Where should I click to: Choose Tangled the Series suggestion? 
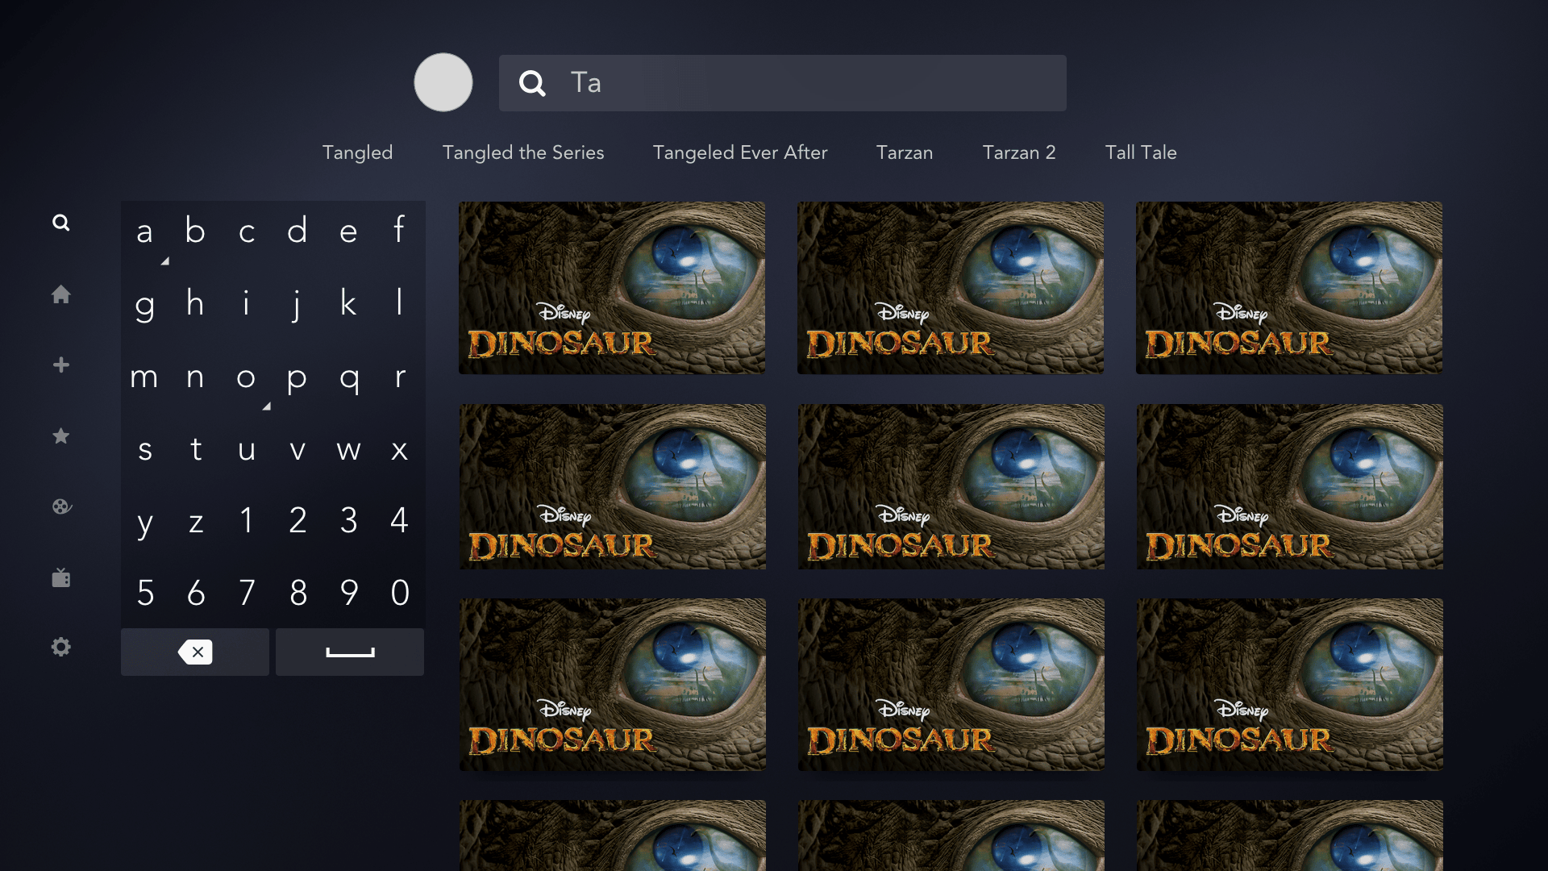(x=522, y=152)
